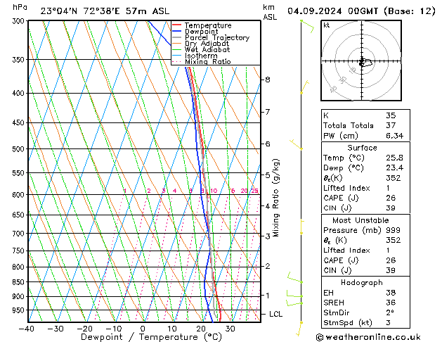Click the surface Temp value "25.8"
This screenshot has width=442, height=342.
pyautogui.click(x=395, y=158)
